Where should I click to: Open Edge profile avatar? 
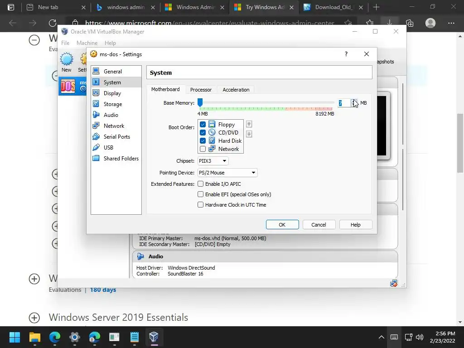[x=430, y=23]
